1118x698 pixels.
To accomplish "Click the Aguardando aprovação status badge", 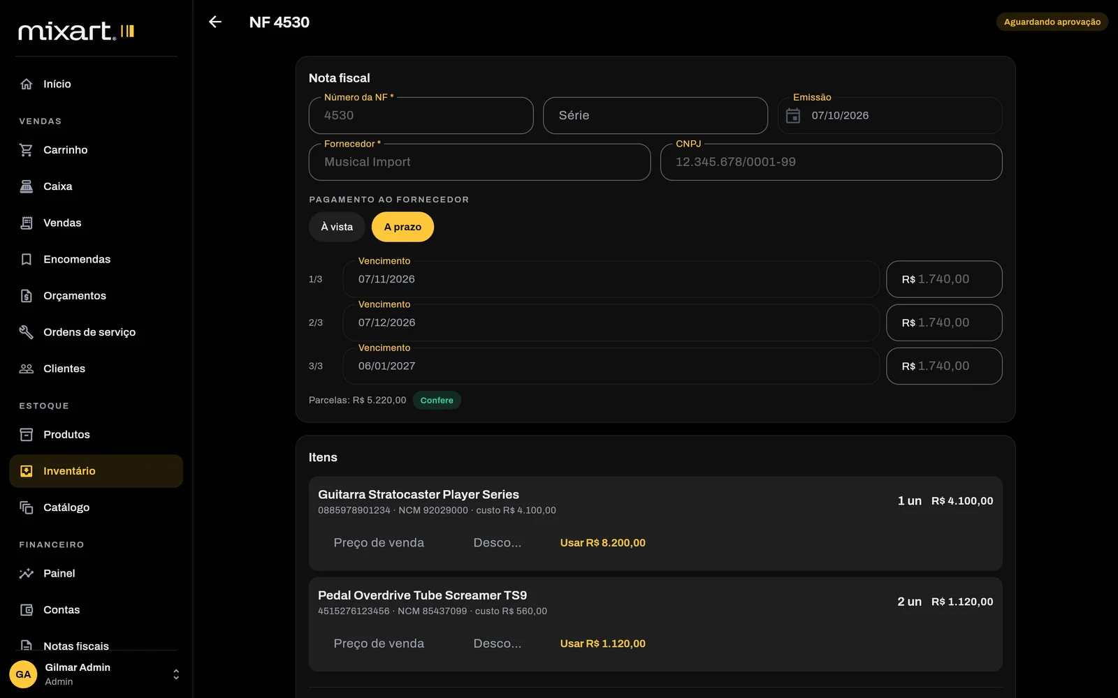I will click(1052, 22).
